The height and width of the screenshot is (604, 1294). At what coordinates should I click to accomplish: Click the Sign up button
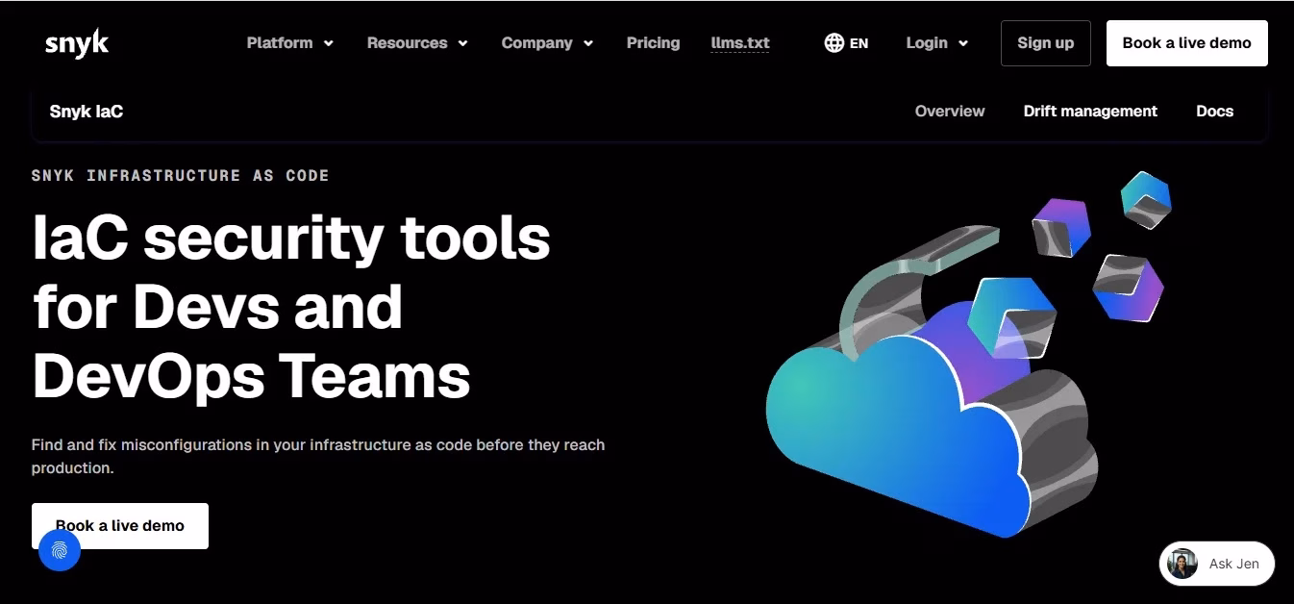1046,43
